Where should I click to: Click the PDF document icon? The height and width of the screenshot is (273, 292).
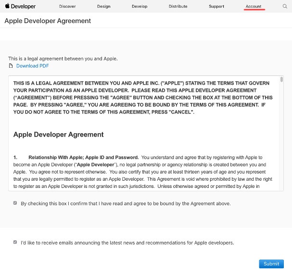coord(11,66)
